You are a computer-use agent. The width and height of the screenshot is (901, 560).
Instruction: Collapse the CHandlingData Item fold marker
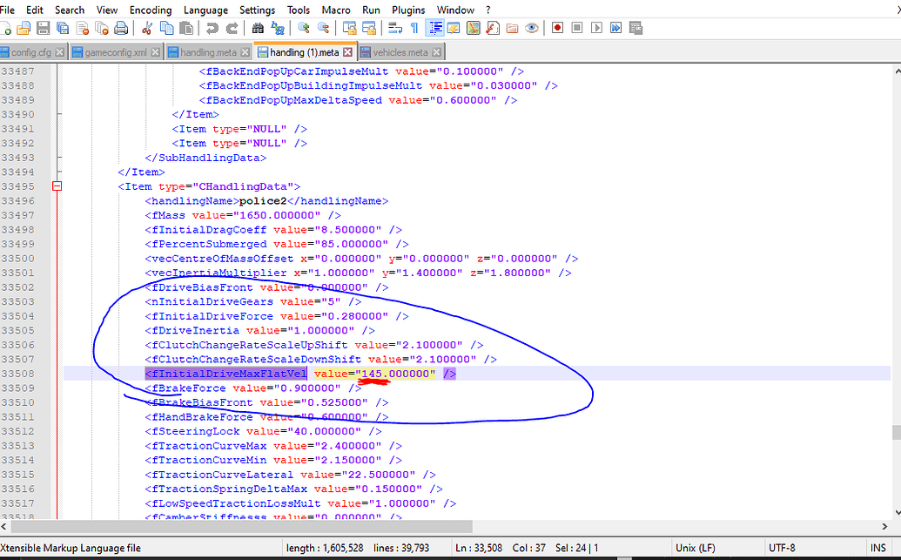pos(57,186)
